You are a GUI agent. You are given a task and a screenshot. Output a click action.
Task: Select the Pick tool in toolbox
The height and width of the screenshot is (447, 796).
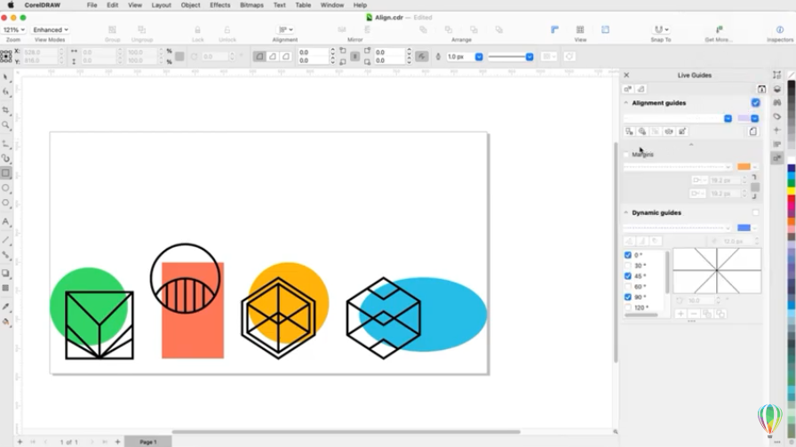pos(5,77)
